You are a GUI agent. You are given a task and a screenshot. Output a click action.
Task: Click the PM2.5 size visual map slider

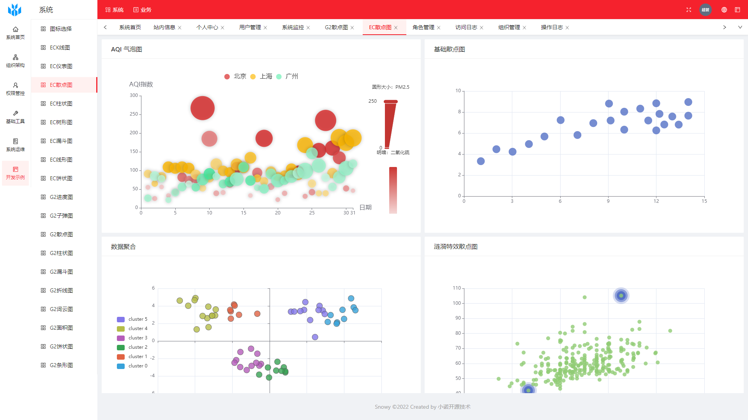click(391, 125)
